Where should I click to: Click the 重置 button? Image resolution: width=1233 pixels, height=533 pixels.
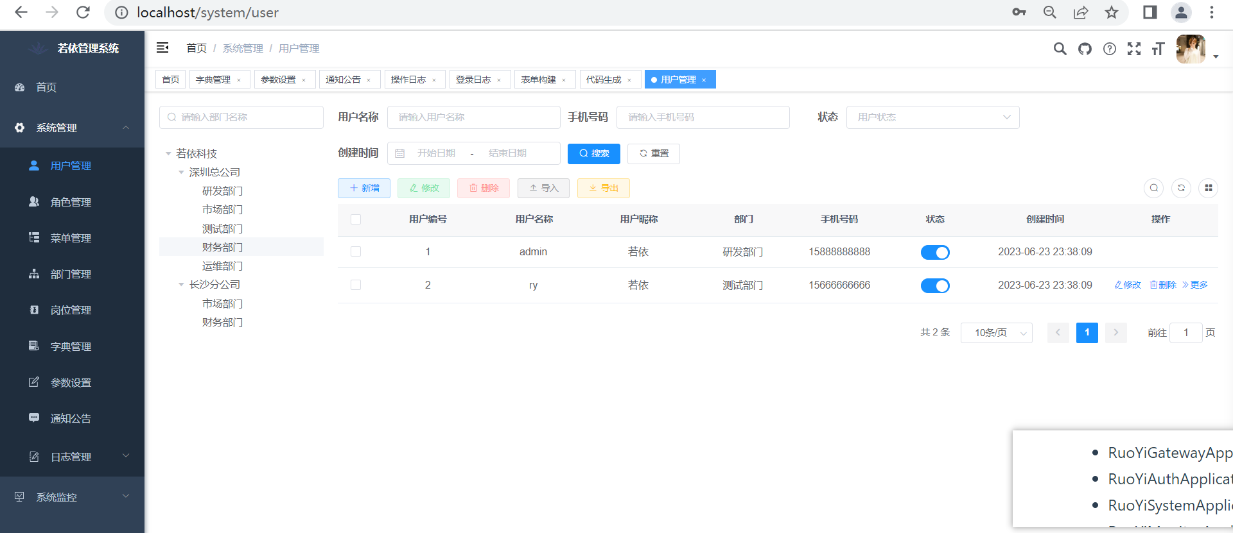[653, 153]
